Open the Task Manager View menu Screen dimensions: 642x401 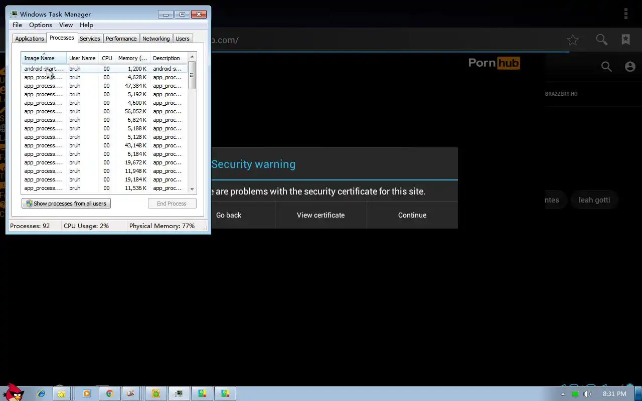click(x=66, y=25)
